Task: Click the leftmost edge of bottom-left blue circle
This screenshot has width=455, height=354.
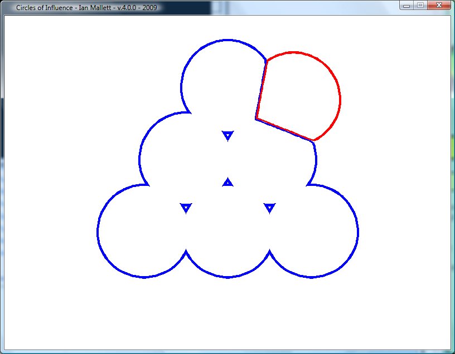Action: click(98, 231)
